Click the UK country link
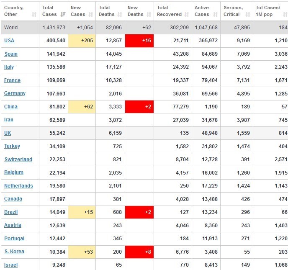The height and width of the screenshot is (270, 288). pos(8,133)
